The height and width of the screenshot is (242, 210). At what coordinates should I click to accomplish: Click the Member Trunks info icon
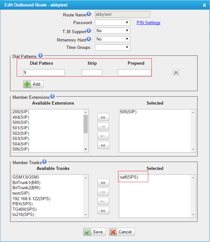click(44, 162)
